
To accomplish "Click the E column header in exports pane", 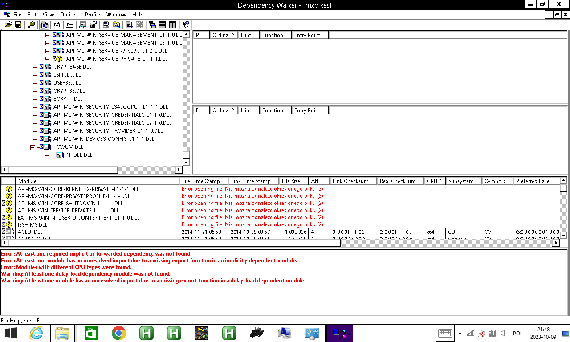I will coord(202,110).
